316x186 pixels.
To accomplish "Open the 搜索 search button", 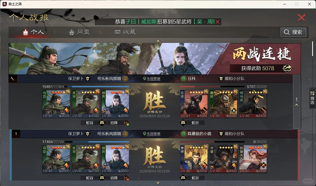I will tap(293, 32).
